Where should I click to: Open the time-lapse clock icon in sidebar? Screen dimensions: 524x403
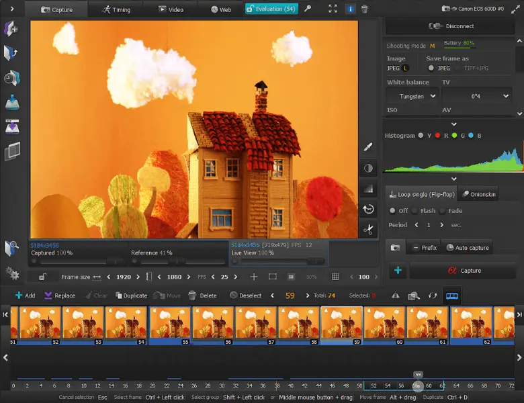pyautogui.click(x=12, y=78)
